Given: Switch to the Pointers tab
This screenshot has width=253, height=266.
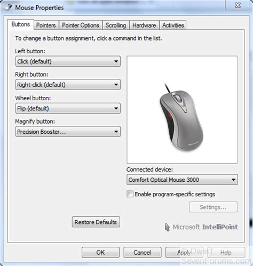Looking at the screenshot, I should (46, 25).
